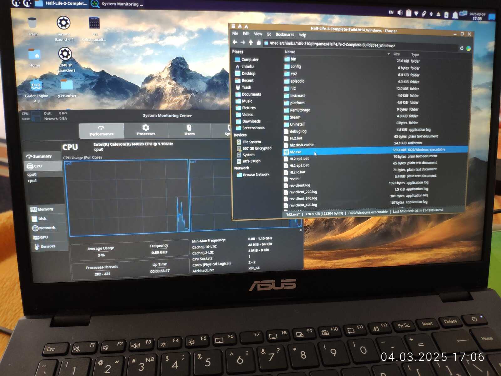Image resolution: width=501 pixels, height=376 pixels.
Task: Open the keyboard layout EN indicator
Action: point(391,12)
